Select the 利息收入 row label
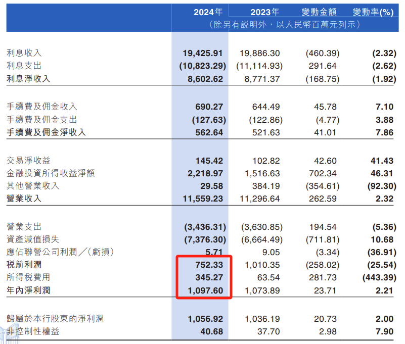 [24, 53]
